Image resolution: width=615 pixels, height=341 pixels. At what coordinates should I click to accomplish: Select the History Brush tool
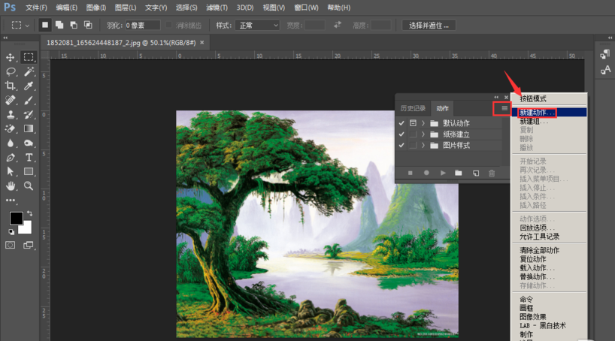pos(29,114)
